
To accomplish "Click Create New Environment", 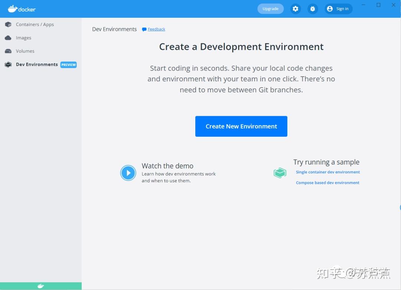I will [241, 126].
